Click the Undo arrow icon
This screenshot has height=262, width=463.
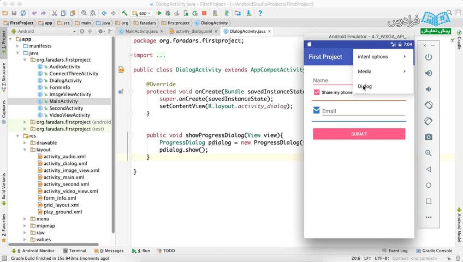click(34, 13)
